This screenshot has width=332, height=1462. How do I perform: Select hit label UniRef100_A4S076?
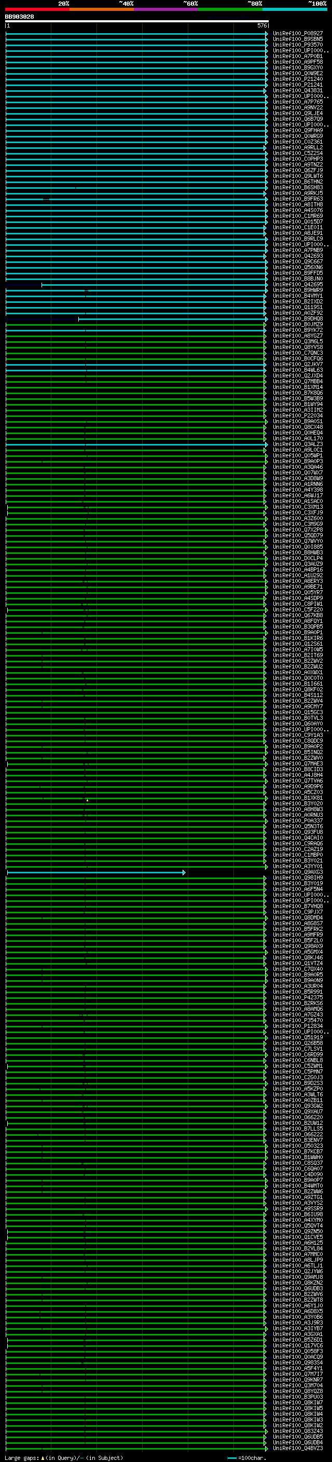click(x=297, y=210)
